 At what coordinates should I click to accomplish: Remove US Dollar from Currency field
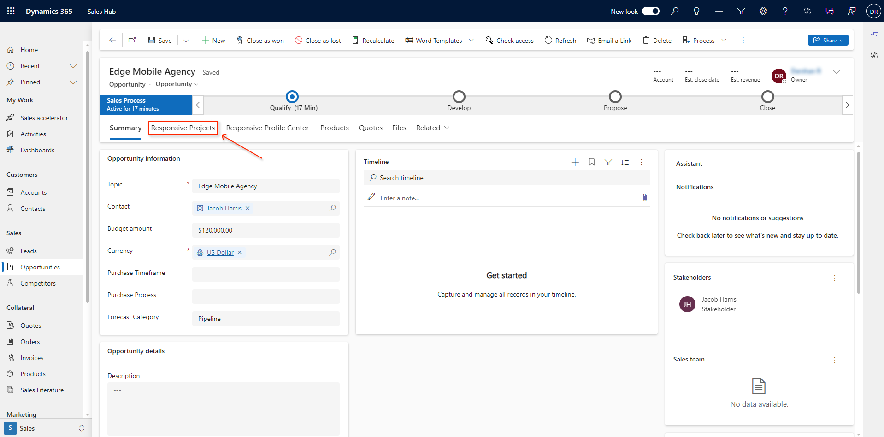click(x=240, y=252)
